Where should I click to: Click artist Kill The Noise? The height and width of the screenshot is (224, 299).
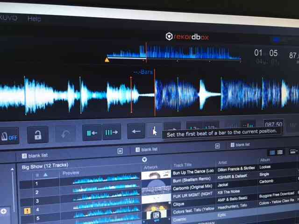[x=228, y=192]
